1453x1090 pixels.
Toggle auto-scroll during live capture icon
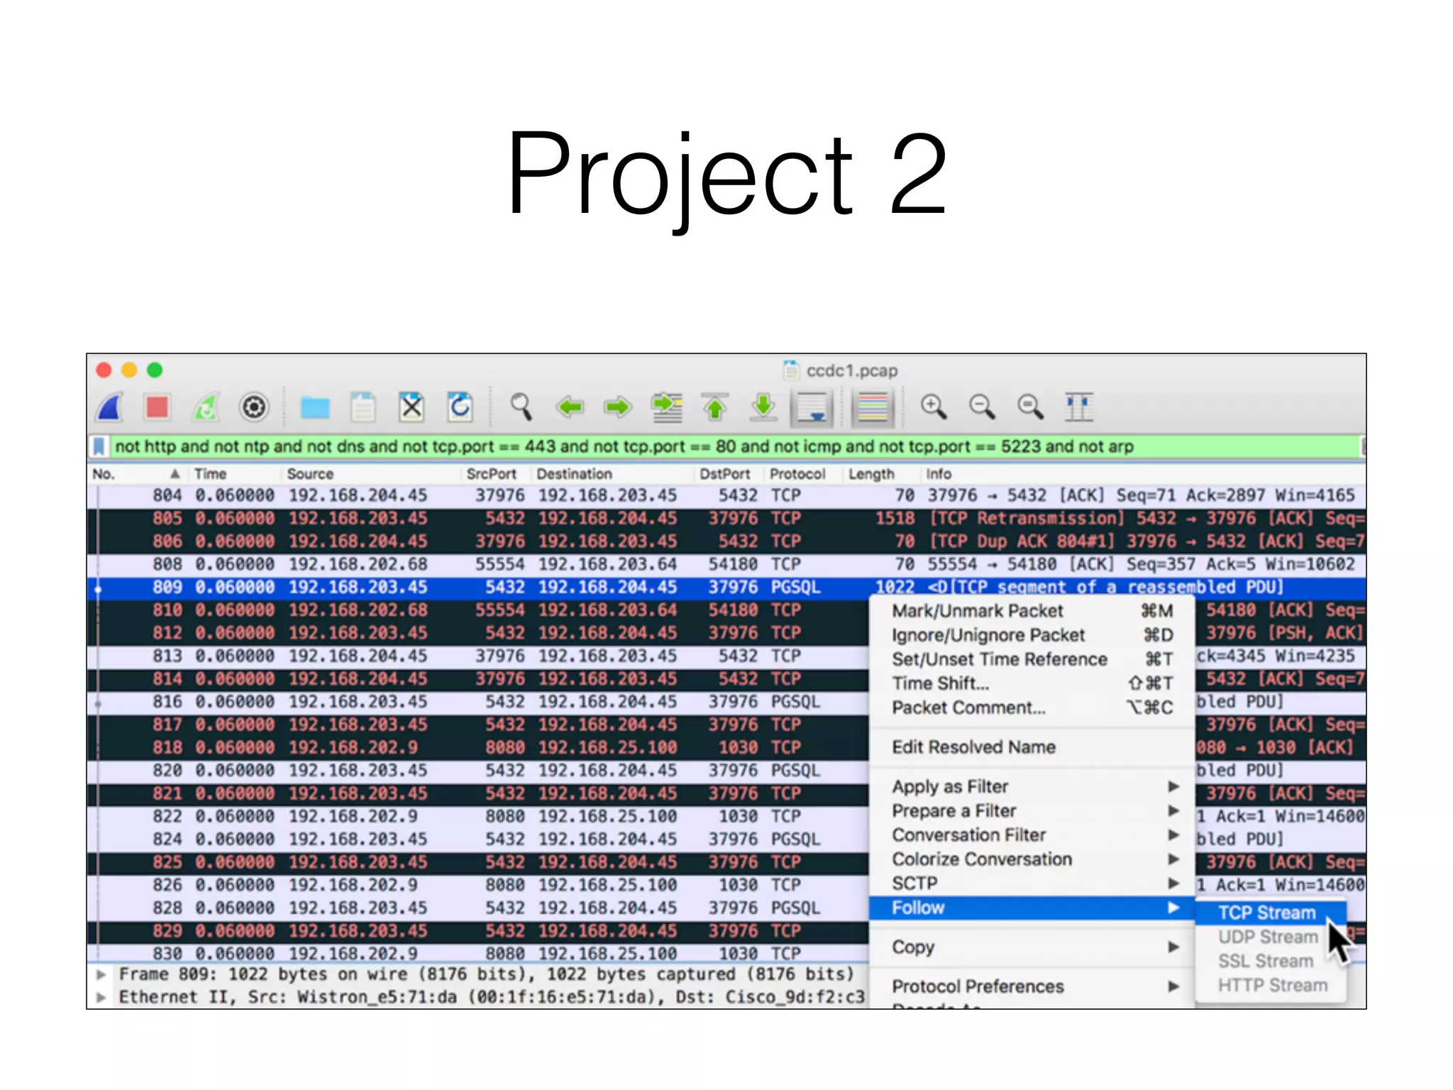click(x=812, y=407)
